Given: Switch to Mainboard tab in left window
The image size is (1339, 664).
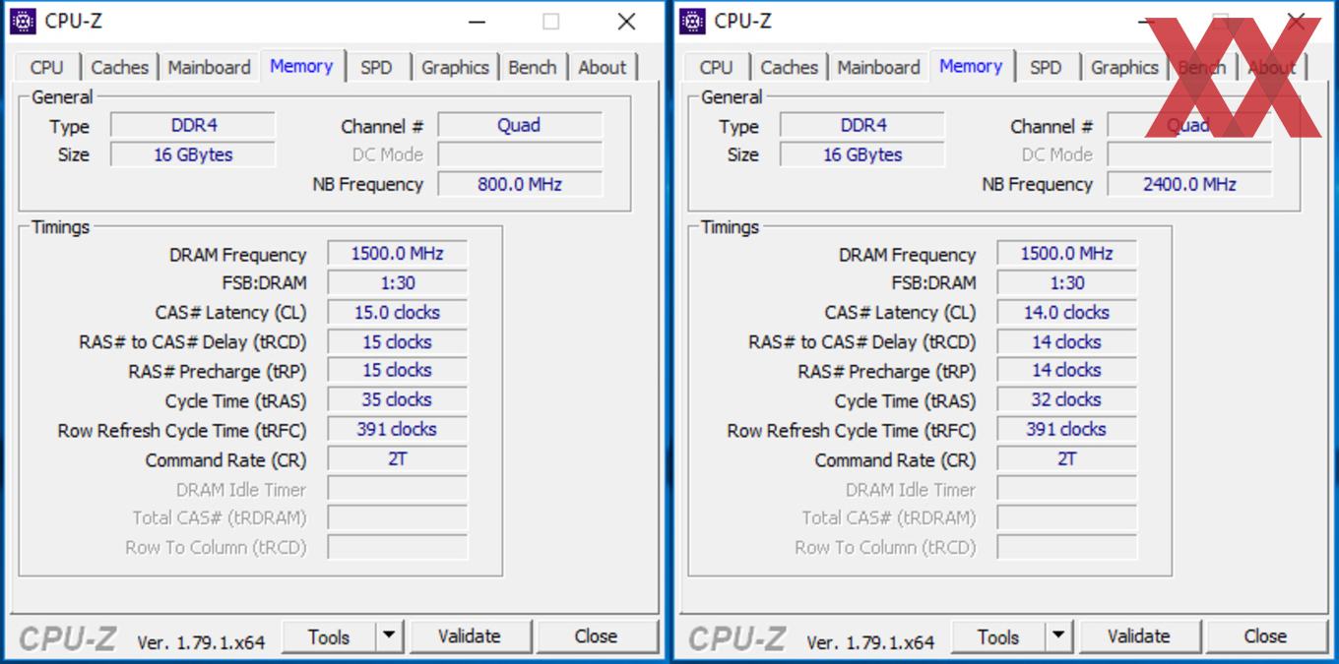Looking at the screenshot, I should click(x=209, y=67).
